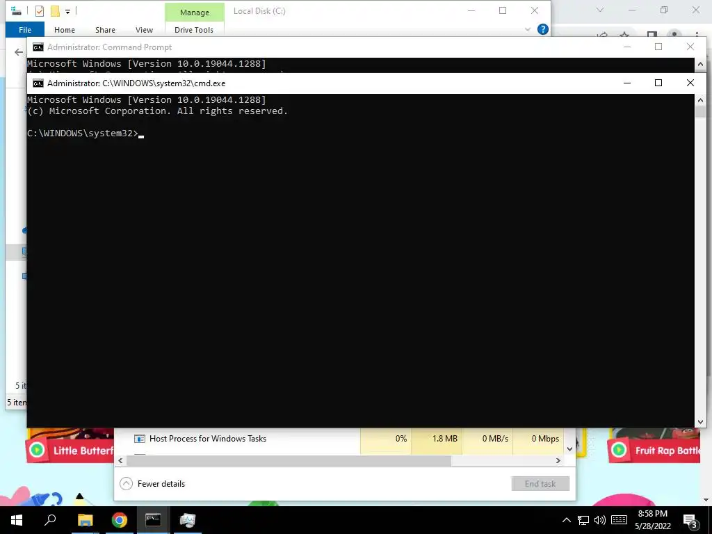The width and height of the screenshot is (712, 534).
Task: Collapse Task Manager with Fewer details
Action: 152,484
